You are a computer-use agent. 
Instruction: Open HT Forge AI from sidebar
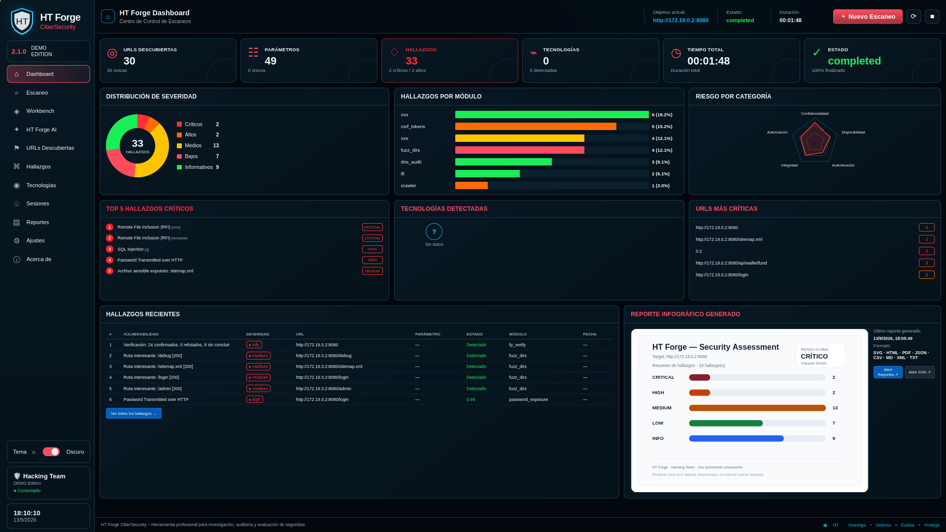click(x=48, y=130)
